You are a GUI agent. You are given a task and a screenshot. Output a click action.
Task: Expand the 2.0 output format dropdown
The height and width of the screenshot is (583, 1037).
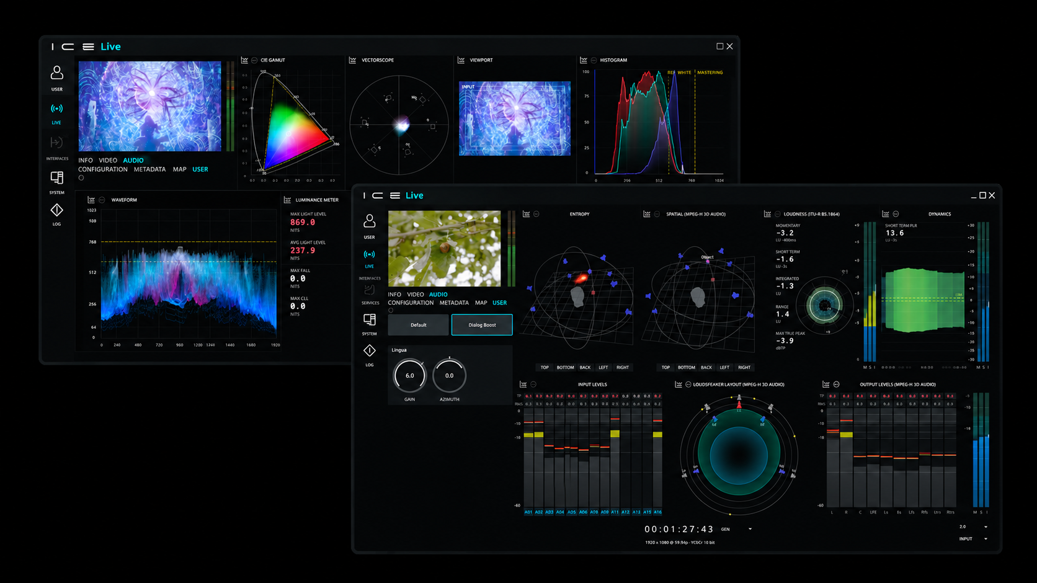(986, 527)
